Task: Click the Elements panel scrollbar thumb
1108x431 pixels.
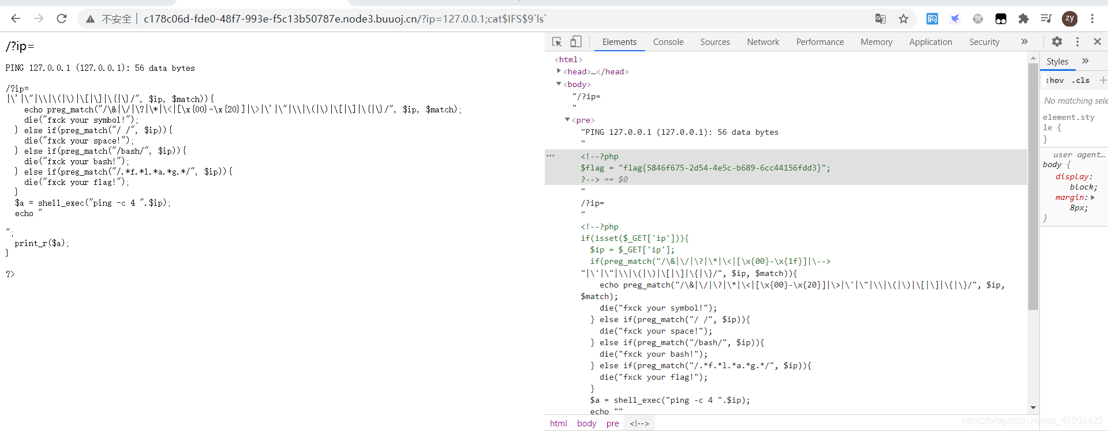Action: pyautogui.click(x=1033, y=186)
